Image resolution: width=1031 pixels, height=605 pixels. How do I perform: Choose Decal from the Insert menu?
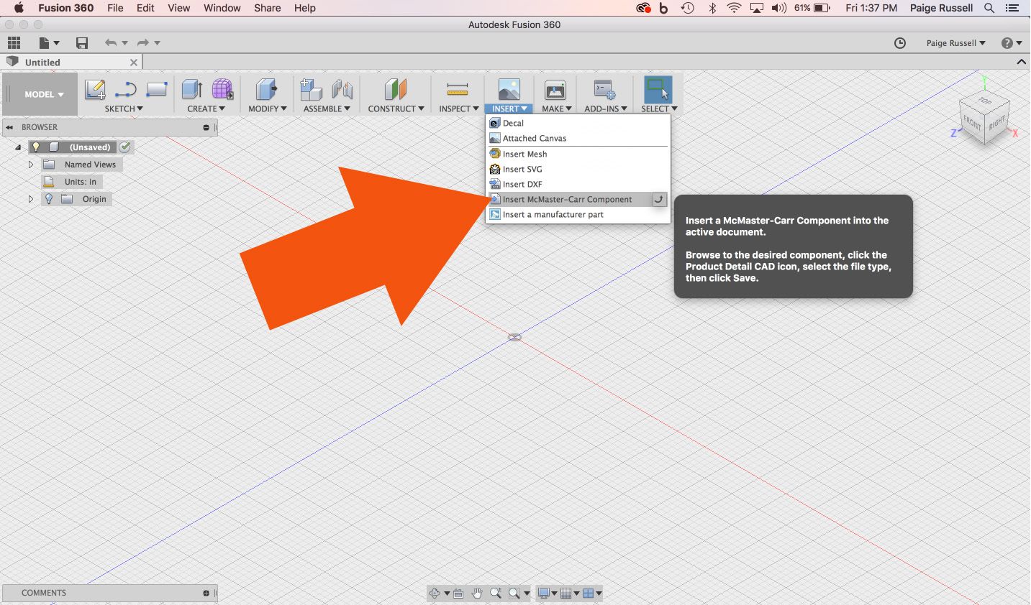(578, 124)
